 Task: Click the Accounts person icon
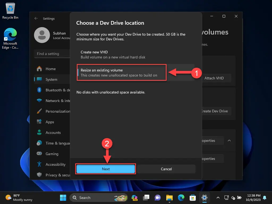point(39,132)
